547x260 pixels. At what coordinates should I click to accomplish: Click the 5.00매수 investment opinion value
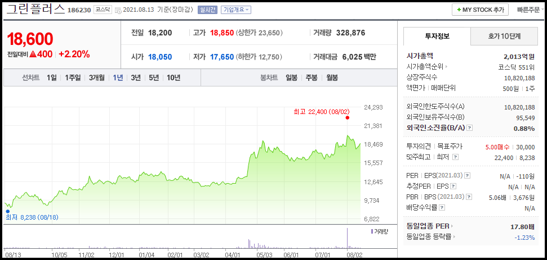click(497, 147)
